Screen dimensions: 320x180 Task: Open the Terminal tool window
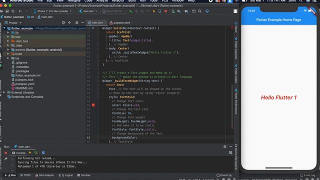point(84,175)
